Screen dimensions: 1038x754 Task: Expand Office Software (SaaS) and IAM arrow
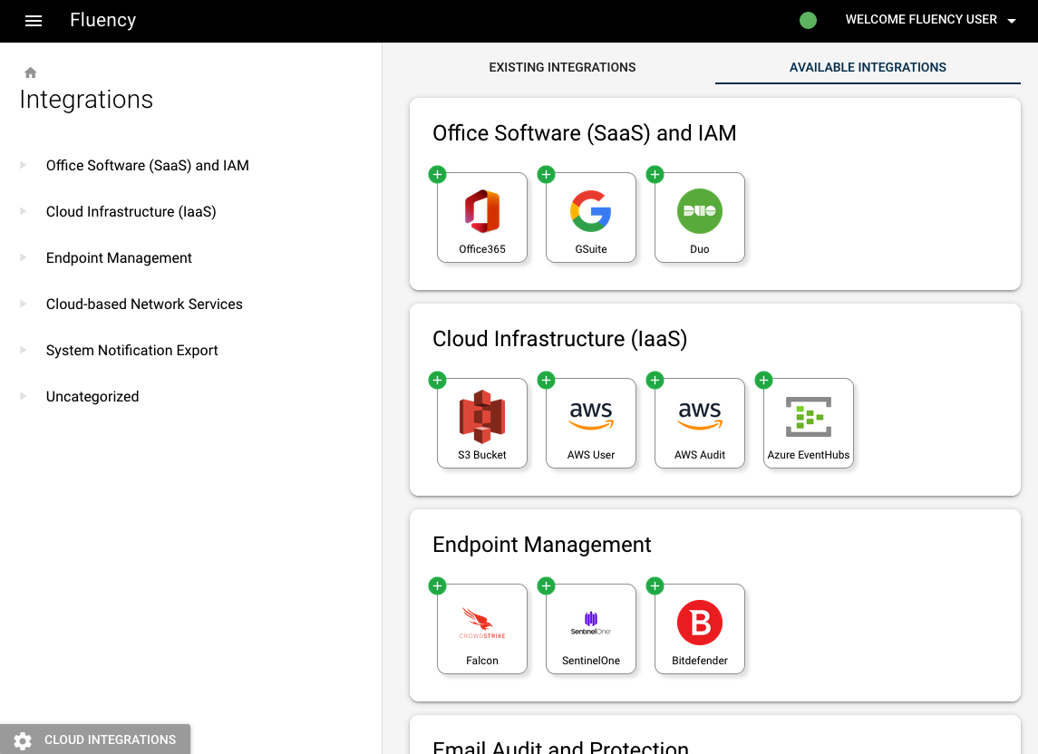click(x=24, y=165)
